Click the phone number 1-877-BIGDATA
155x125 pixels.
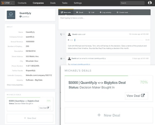[32, 66]
